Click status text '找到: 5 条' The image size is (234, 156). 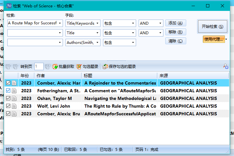(15, 150)
